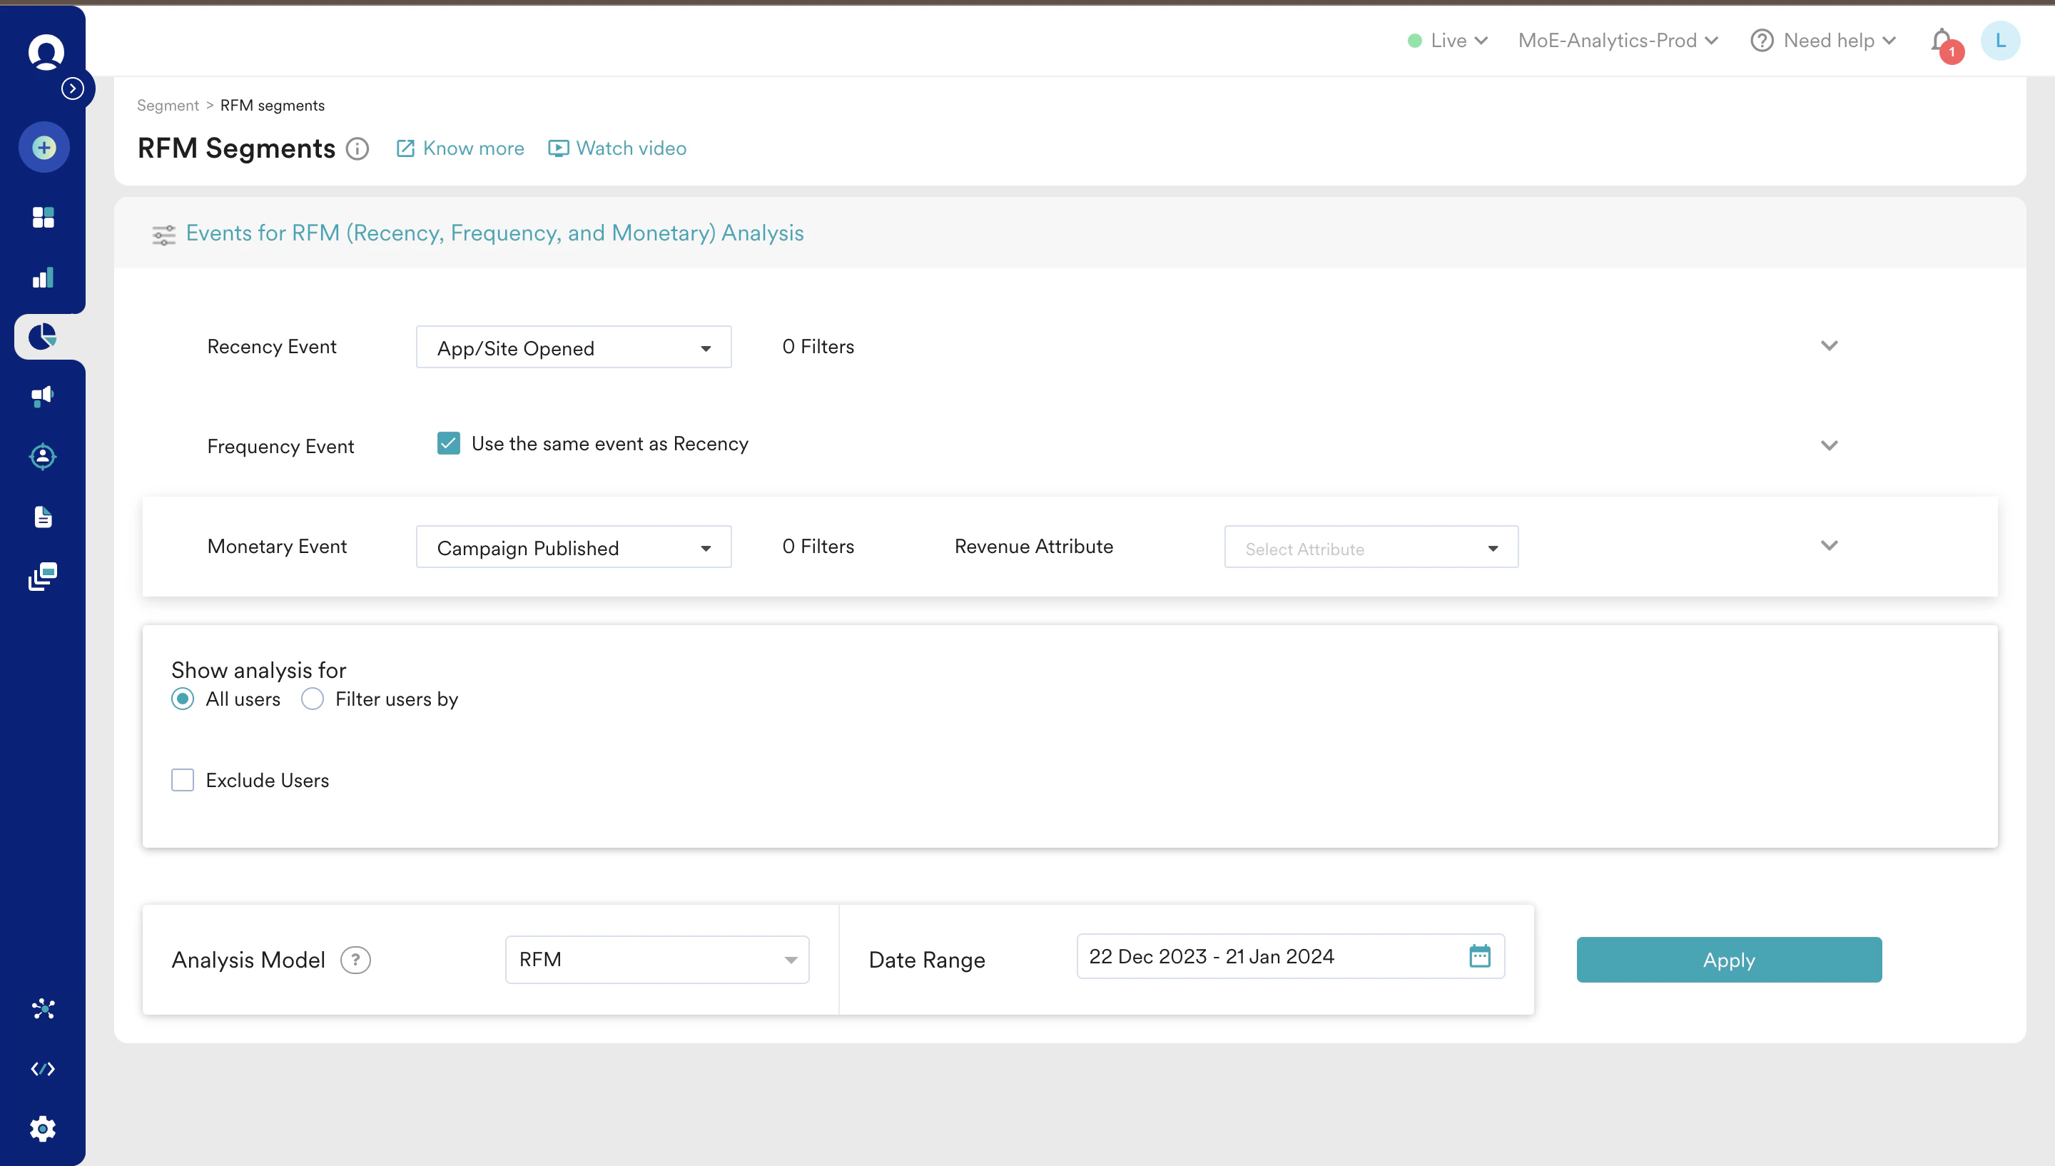
Task: Click the calendar icon in Date Range
Action: tap(1480, 956)
